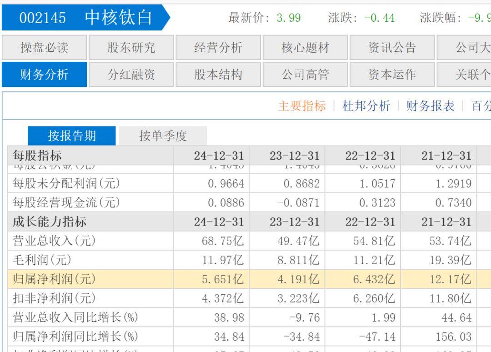Image resolution: width=491 pixels, height=352 pixels.
Task: Click the 68.75亿 revenue value
Action: pos(223,241)
